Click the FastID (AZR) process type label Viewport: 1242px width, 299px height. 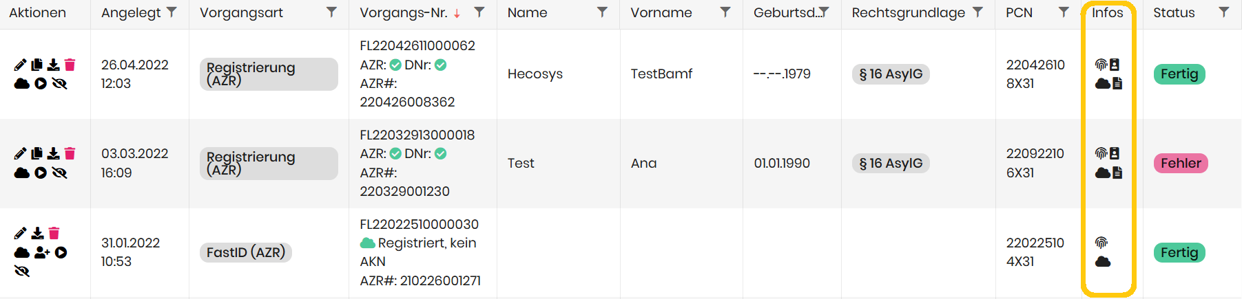246,252
